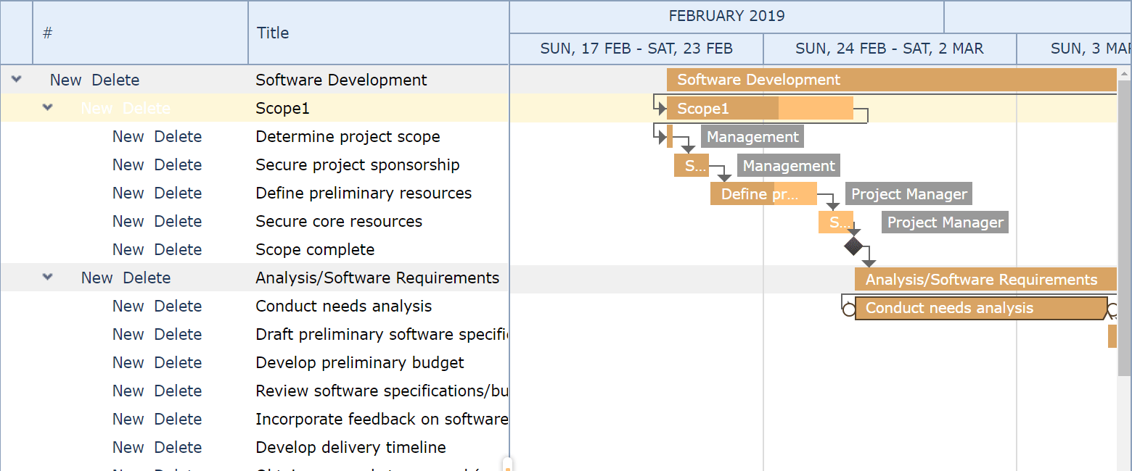Collapse the Scope1 group row
The height and width of the screenshot is (471, 1132).
coord(47,107)
